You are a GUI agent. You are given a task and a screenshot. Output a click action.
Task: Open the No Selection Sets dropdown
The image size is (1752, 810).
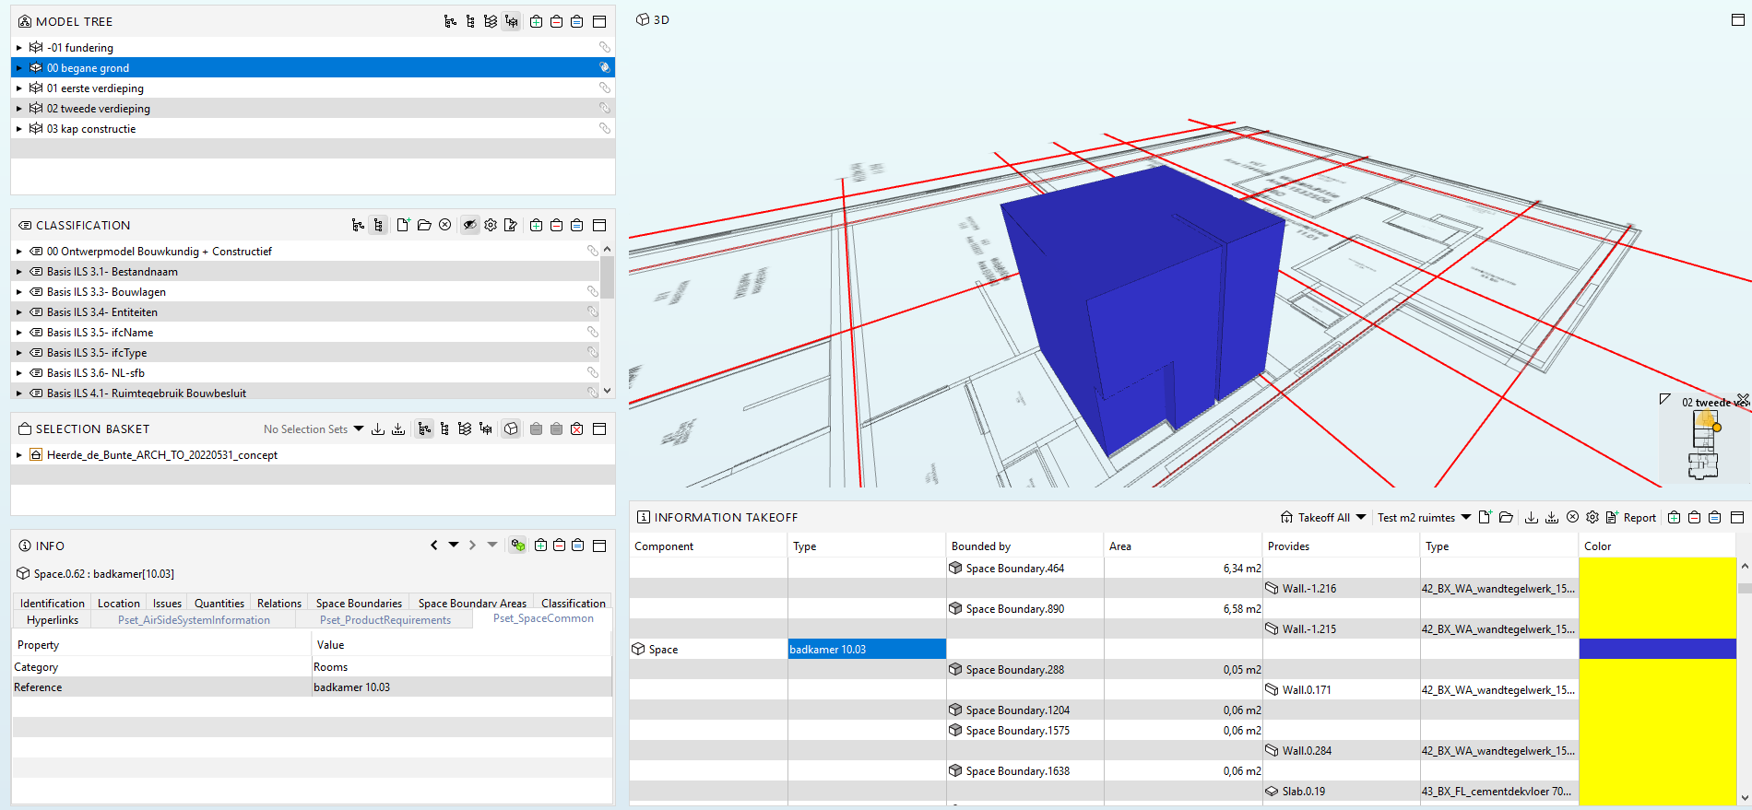pyautogui.click(x=314, y=428)
